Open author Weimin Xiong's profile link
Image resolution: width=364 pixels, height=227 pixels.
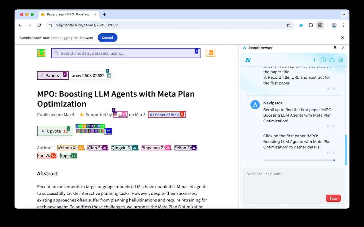(x=68, y=148)
